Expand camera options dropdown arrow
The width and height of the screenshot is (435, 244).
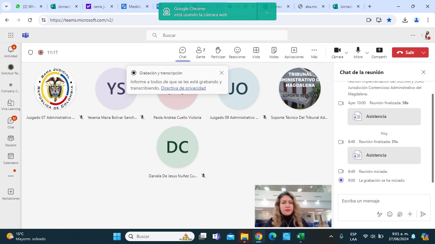(x=346, y=53)
